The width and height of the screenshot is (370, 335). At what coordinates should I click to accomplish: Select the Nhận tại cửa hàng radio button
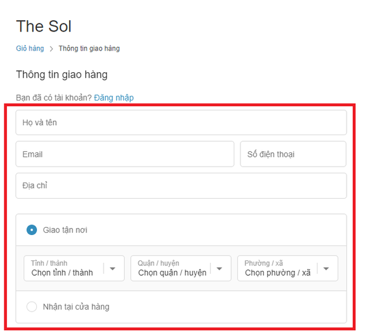click(31, 307)
